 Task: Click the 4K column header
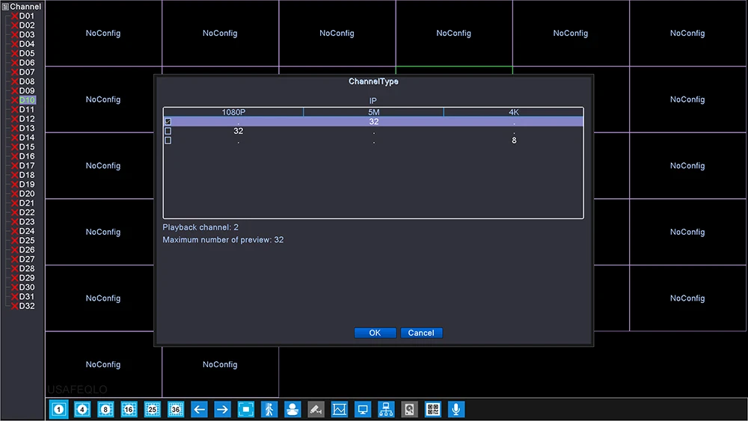tap(513, 112)
